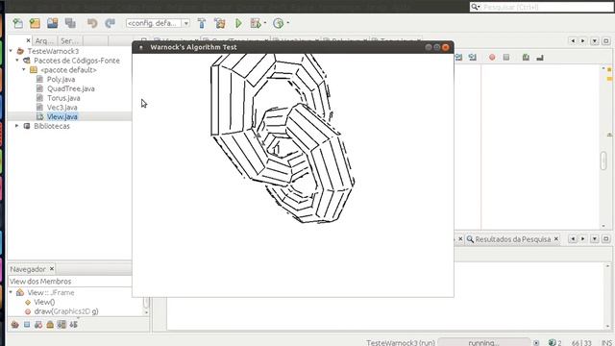Click editor tabs scroll-left arrow
The width and height of the screenshot is (615, 346).
pos(573,40)
